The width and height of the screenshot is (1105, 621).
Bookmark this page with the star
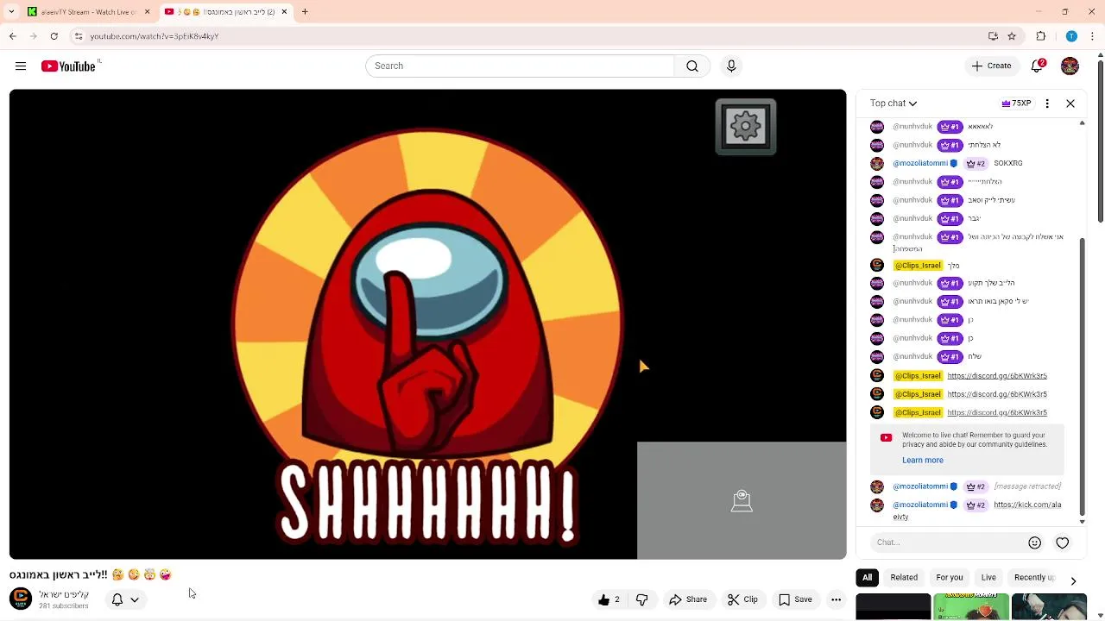pos(1012,36)
